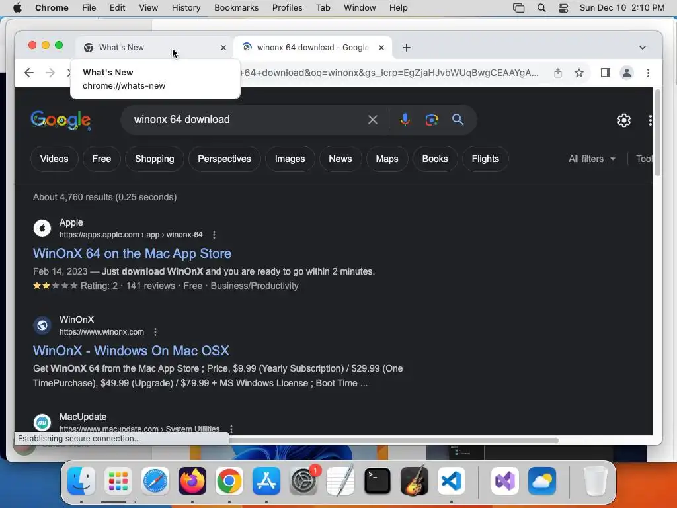677x508 pixels.
Task: Filter results by Books
Action: point(435,159)
